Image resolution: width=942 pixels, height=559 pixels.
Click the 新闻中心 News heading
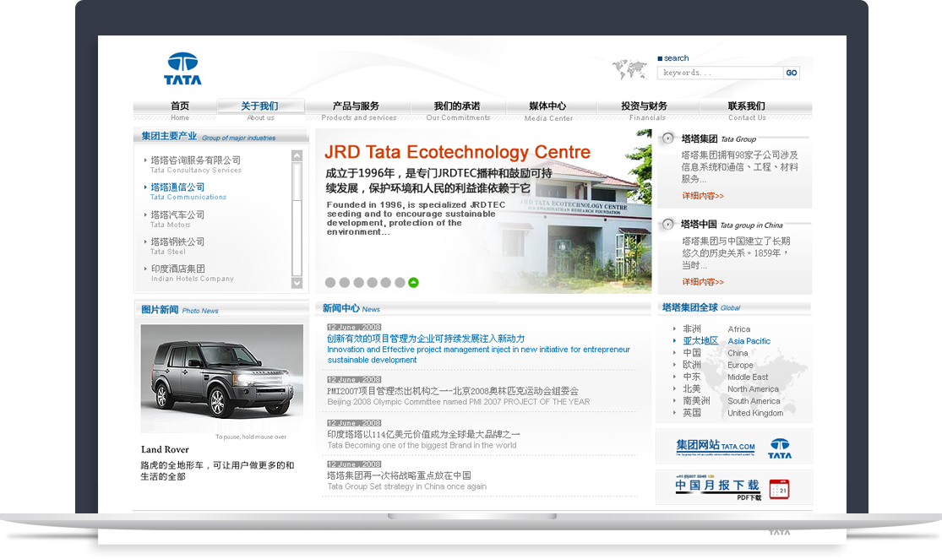(351, 308)
